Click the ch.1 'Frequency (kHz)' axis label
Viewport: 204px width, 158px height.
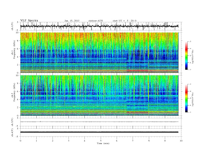tap(14, 50)
